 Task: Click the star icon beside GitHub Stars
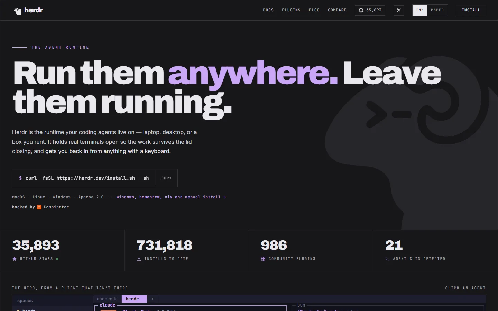click(x=15, y=259)
